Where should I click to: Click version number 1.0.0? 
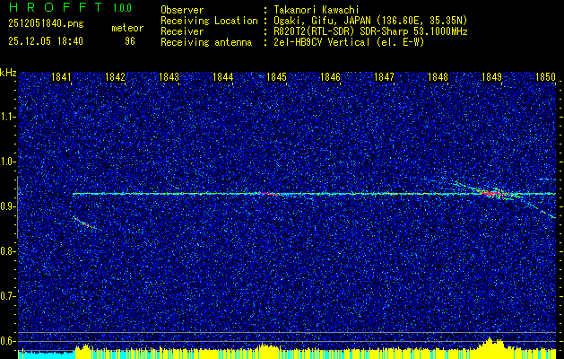122,8
